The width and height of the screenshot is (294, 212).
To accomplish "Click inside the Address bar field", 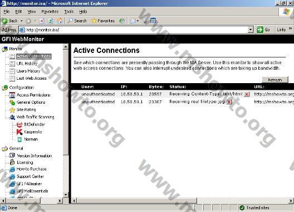I will [x=134, y=30].
